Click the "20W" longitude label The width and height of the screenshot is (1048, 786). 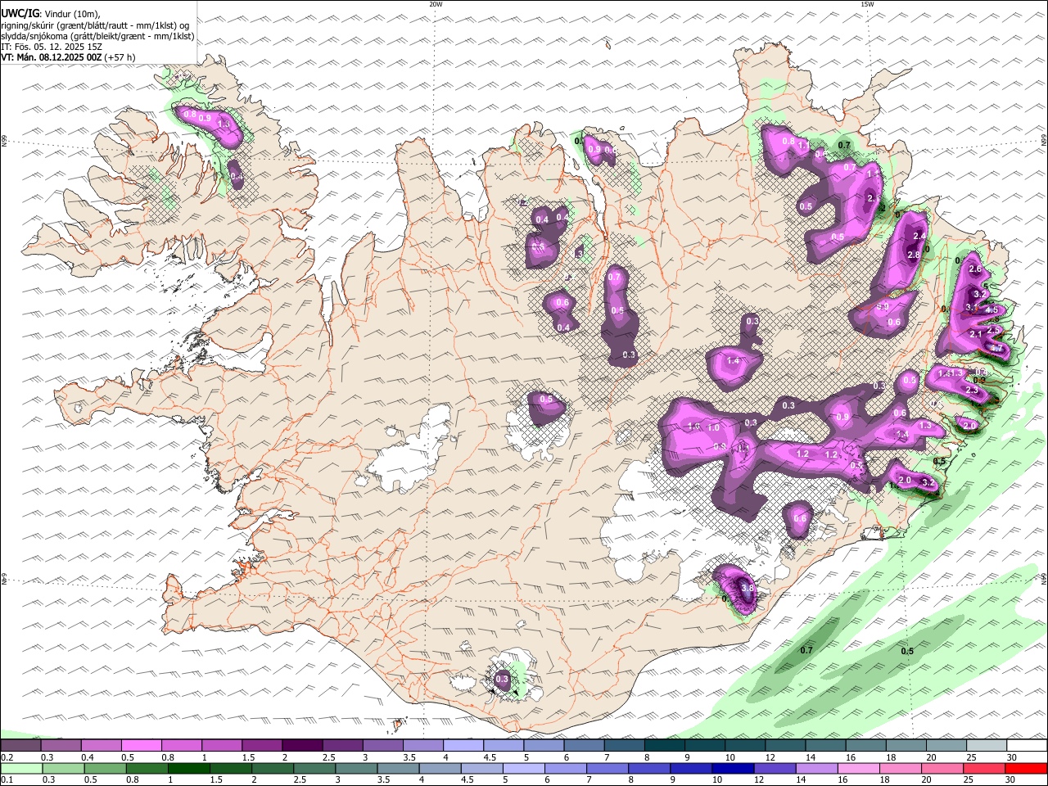(436, 4)
